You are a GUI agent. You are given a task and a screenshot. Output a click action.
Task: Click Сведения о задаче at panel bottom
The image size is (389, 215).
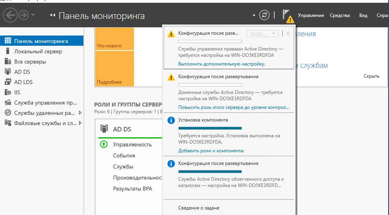(x=199, y=208)
